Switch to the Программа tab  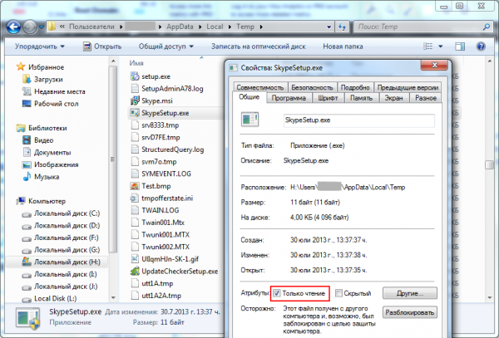289,98
